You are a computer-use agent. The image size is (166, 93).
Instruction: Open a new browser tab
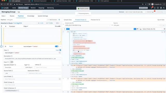pos(121,1)
